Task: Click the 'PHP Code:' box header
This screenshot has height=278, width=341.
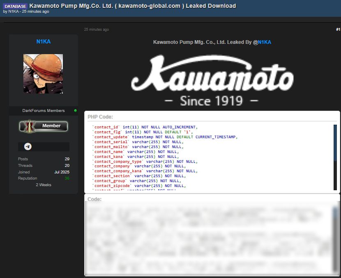Action: point(100,117)
